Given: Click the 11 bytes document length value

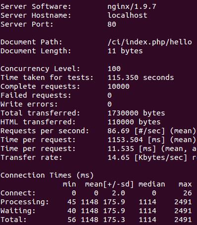Looking at the screenshot, I should tap(125, 51).
